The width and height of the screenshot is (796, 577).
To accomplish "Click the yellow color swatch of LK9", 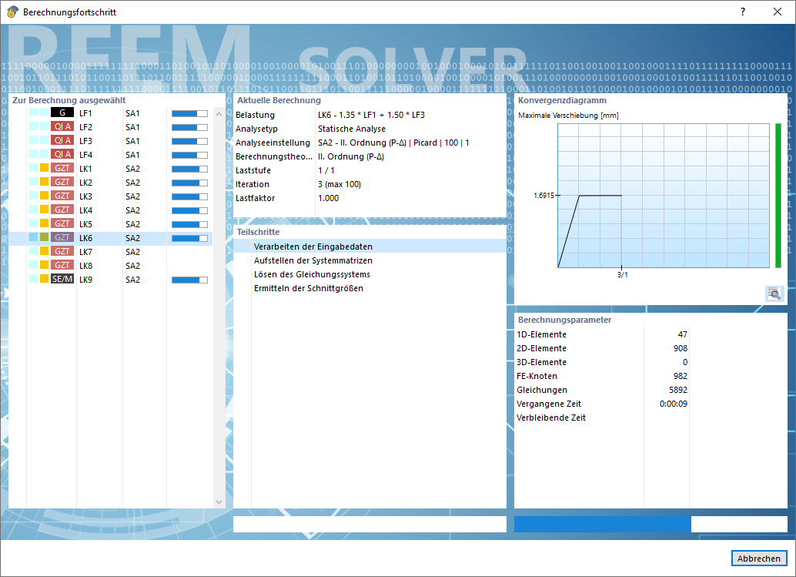I will (x=44, y=279).
